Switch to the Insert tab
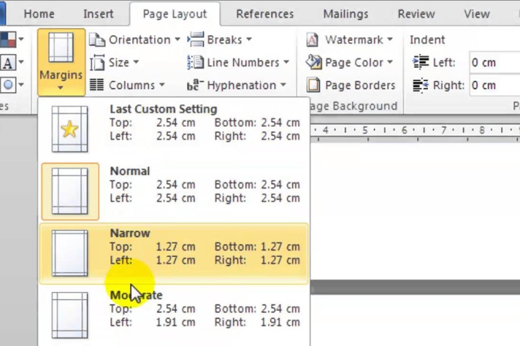 pyautogui.click(x=98, y=14)
